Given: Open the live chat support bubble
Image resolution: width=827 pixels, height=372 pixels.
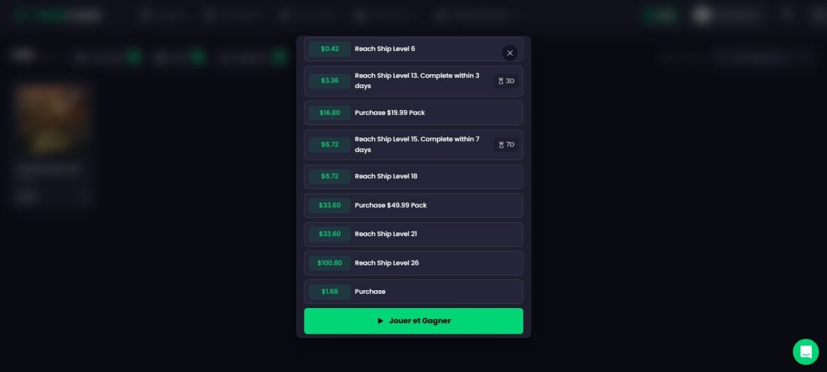Looking at the screenshot, I should pyautogui.click(x=806, y=351).
